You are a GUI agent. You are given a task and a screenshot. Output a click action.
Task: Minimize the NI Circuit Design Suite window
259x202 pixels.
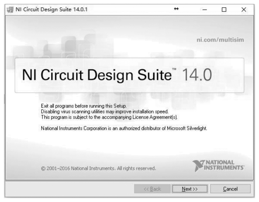click(204, 9)
